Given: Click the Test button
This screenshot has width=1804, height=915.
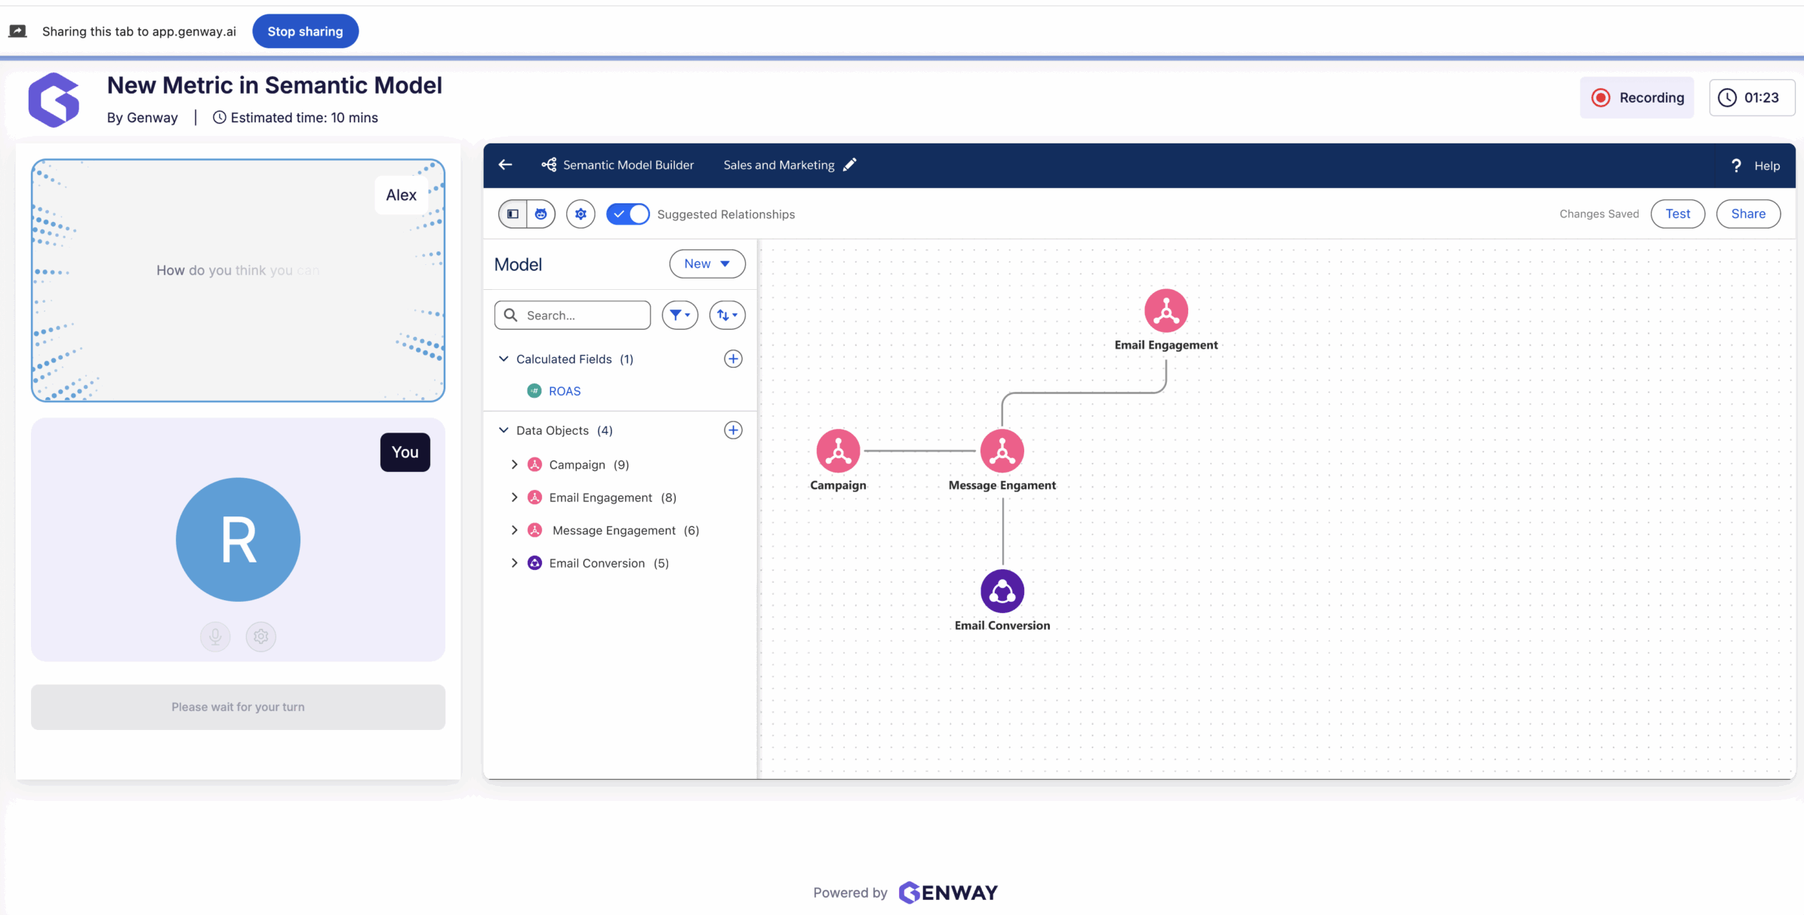Looking at the screenshot, I should pos(1677,214).
